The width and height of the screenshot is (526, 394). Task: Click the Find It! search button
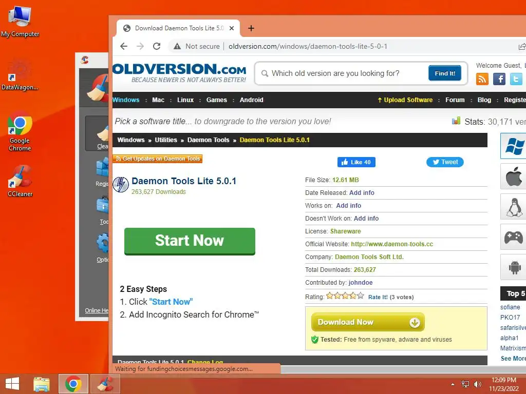pos(445,73)
